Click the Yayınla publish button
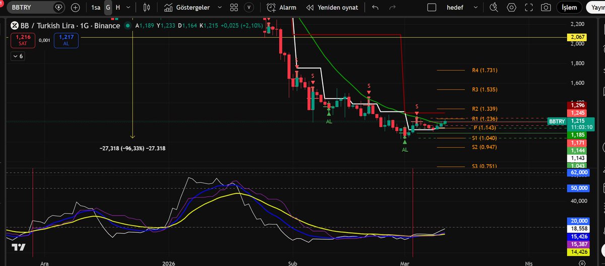 click(595, 8)
